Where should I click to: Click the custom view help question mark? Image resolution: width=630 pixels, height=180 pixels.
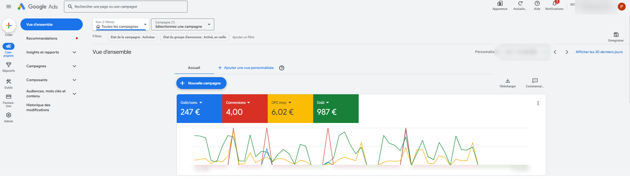point(282,68)
